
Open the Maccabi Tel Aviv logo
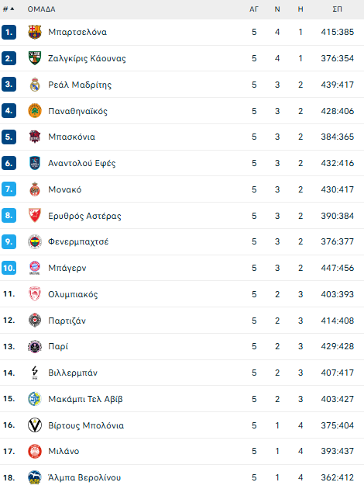coord(35,399)
